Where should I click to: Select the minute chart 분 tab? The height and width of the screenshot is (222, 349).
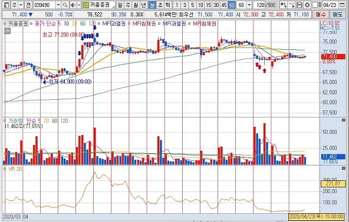click(x=152, y=5)
